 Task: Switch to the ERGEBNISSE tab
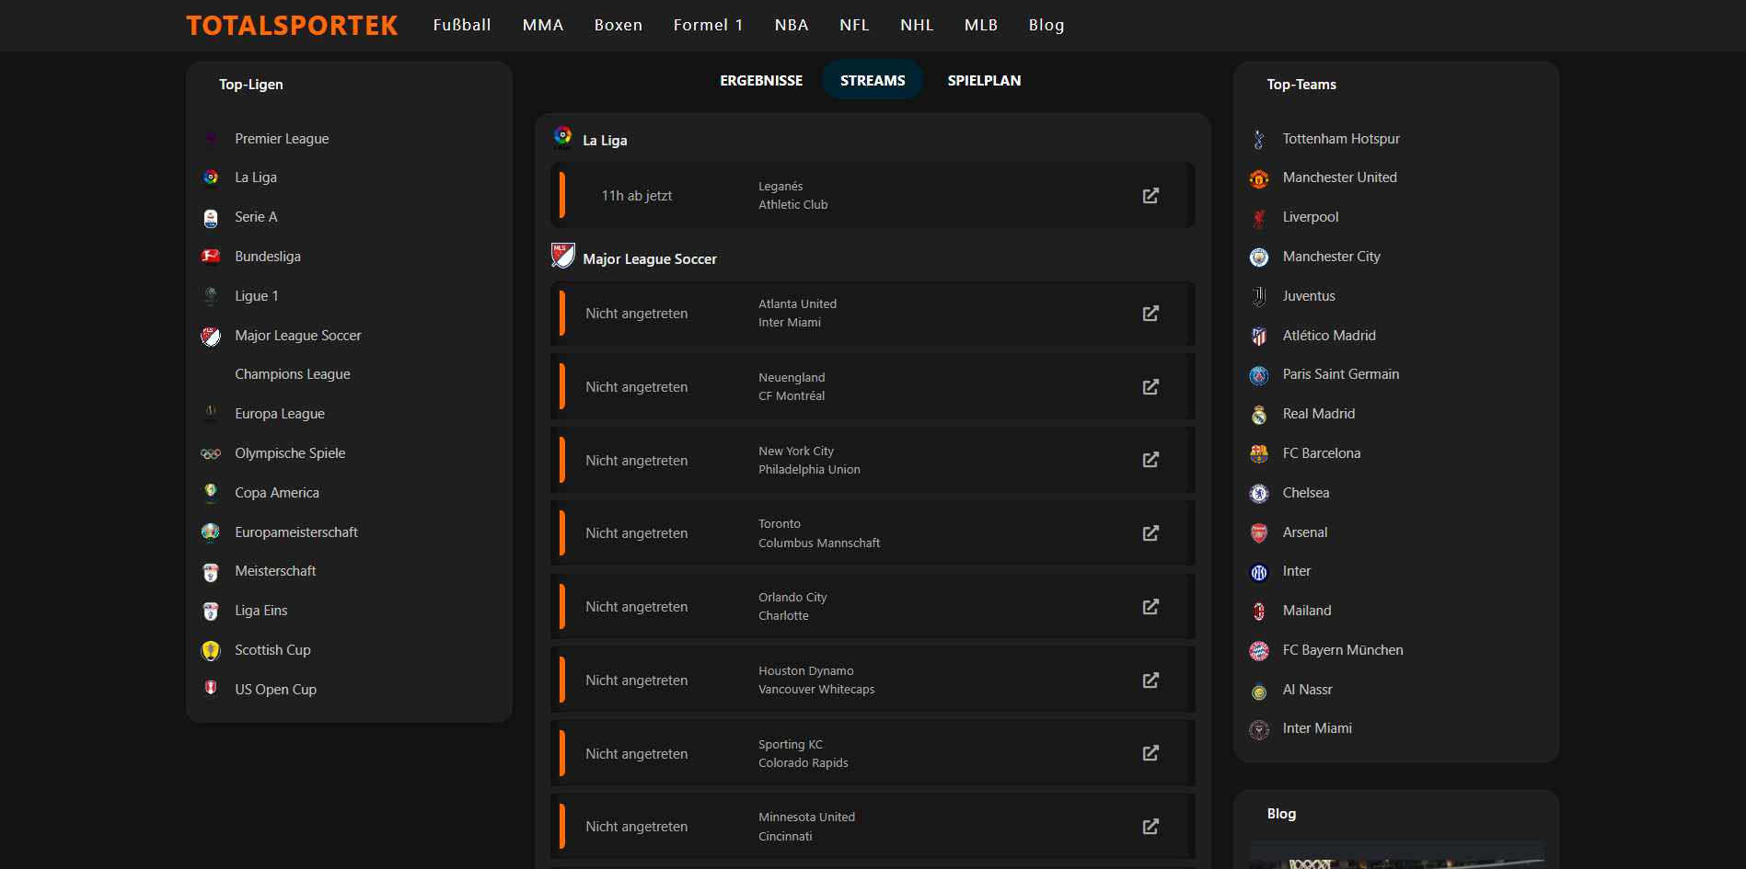(760, 81)
